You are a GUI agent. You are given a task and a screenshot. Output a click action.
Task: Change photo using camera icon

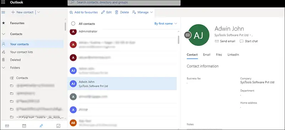(x=188, y=35)
